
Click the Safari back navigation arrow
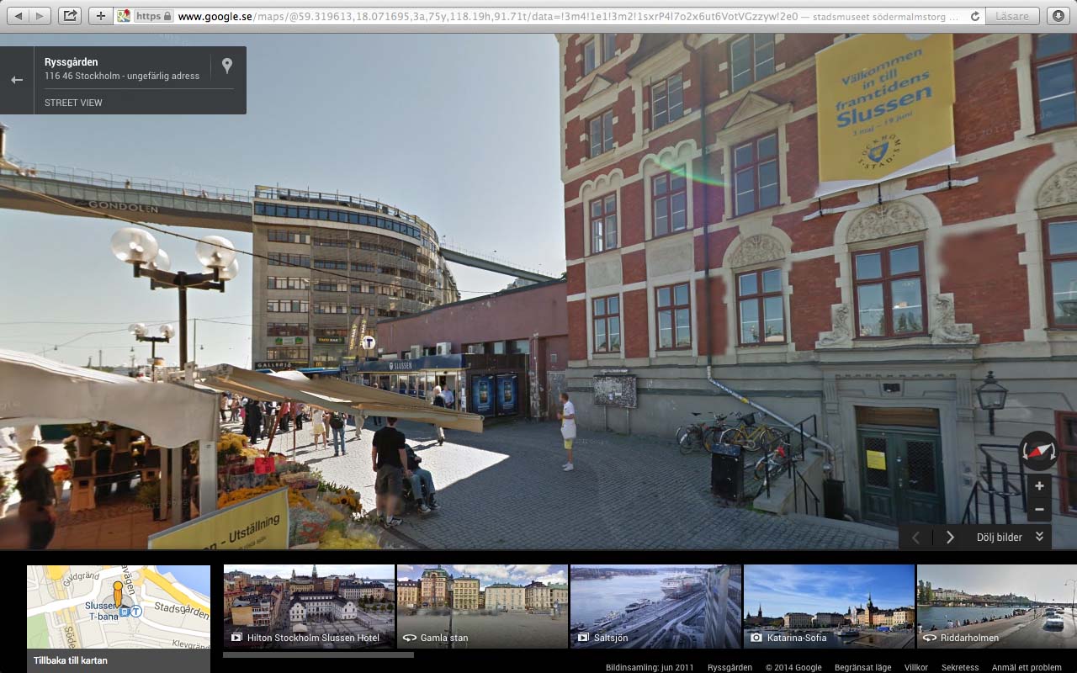click(19, 16)
